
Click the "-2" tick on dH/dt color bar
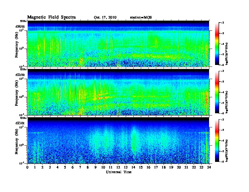(x=223, y=23)
